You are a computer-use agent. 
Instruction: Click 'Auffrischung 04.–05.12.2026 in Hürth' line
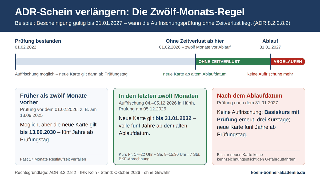tap(157, 103)
